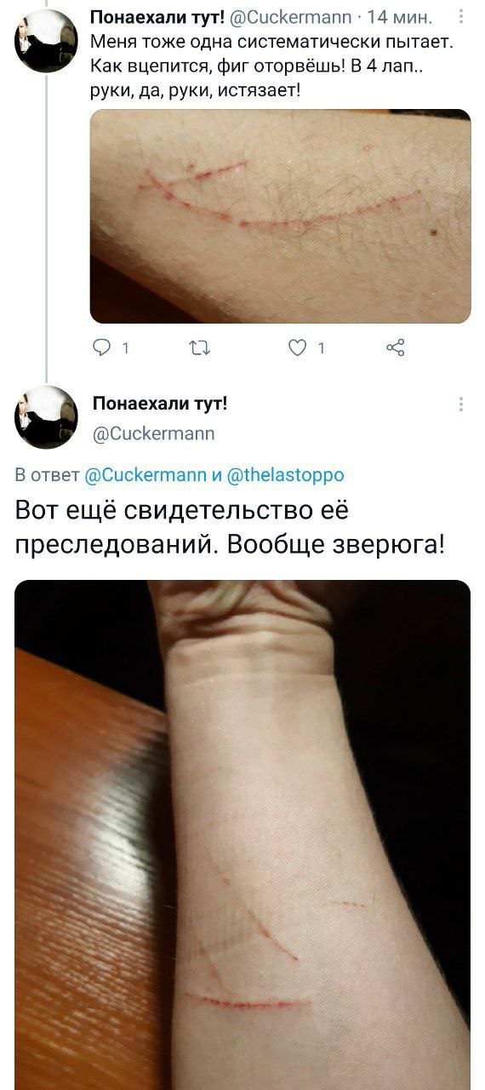Click @Cuckermann handle under second tweet name
Viewport: 485px width, 1090px height.
point(153,433)
